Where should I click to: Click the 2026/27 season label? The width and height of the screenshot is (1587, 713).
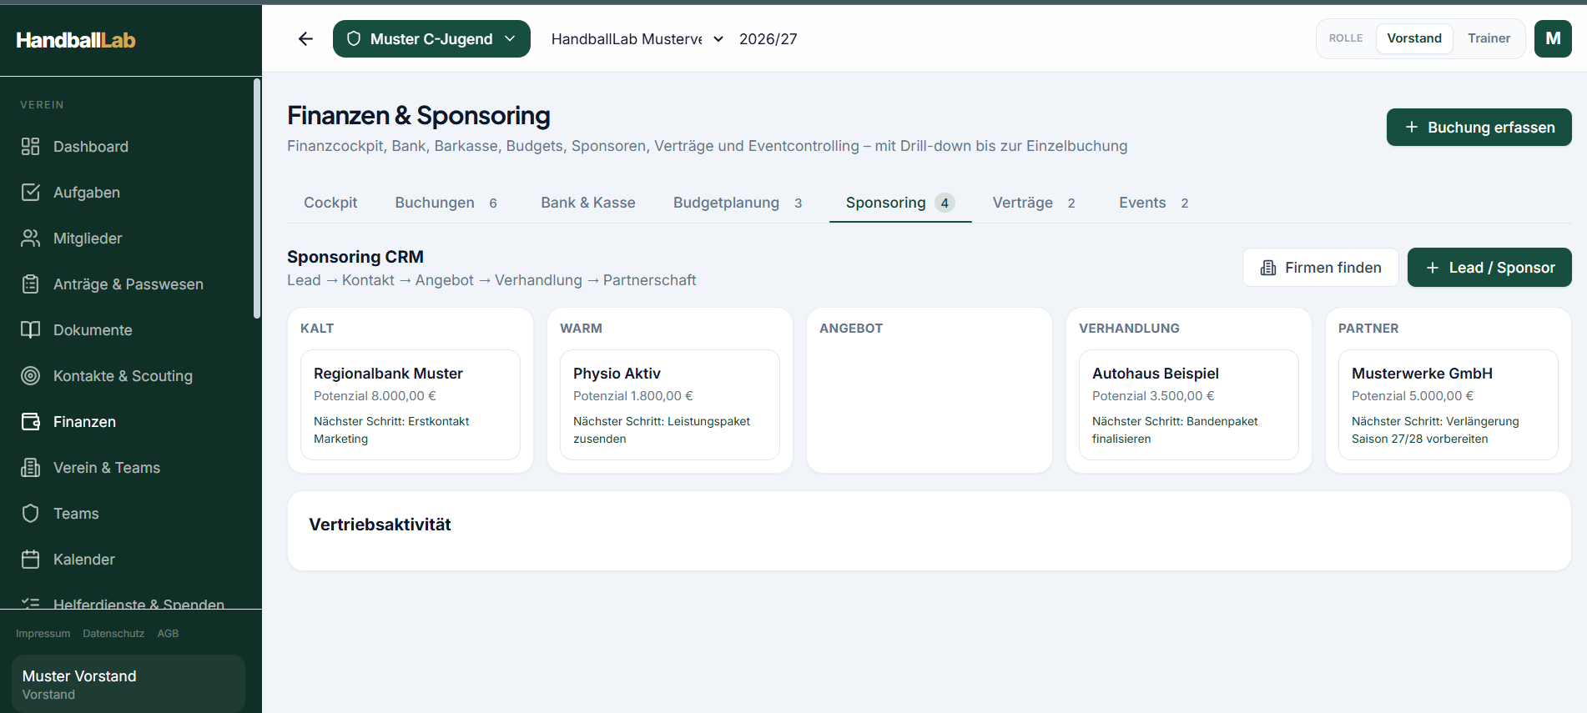(768, 39)
